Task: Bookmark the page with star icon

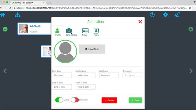Action: click(190, 8)
